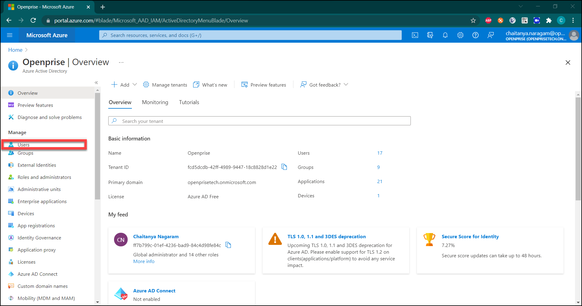Viewport: 582px width, 306px height.
Task: Click the feedback icon in top bar
Action: click(x=491, y=35)
